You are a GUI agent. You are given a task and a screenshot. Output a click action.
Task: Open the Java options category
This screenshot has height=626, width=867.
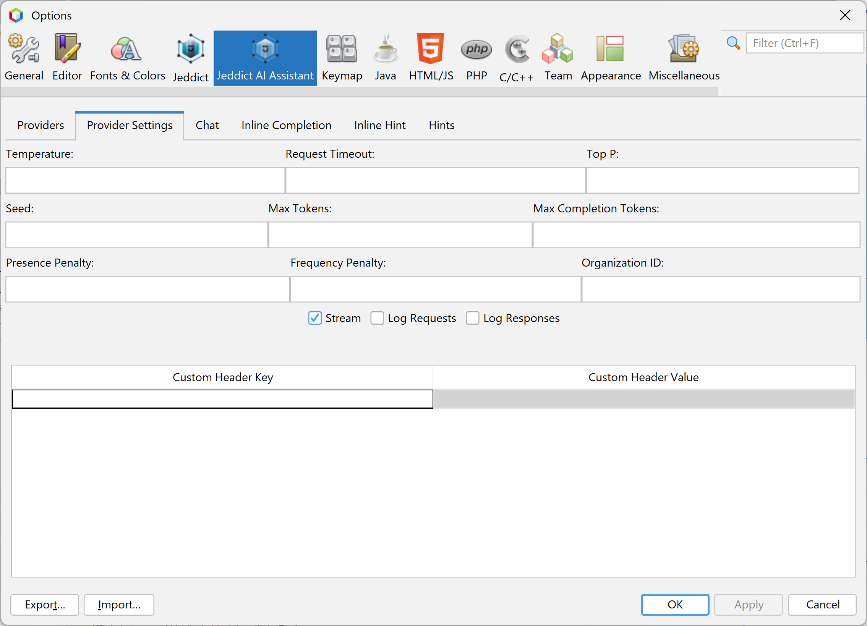pos(385,57)
